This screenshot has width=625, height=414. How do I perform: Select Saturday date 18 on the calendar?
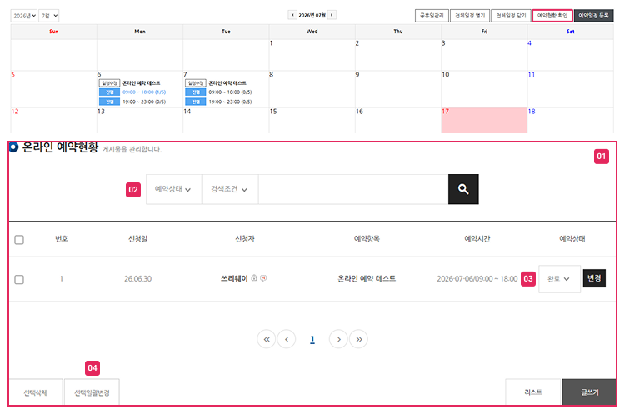coord(570,120)
